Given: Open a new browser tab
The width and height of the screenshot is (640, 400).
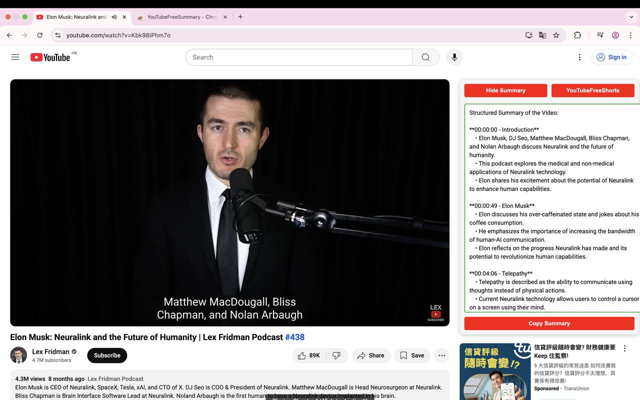Looking at the screenshot, I should [x=240, y=16].
